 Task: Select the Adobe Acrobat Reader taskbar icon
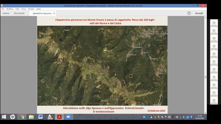tap(59, 117)
